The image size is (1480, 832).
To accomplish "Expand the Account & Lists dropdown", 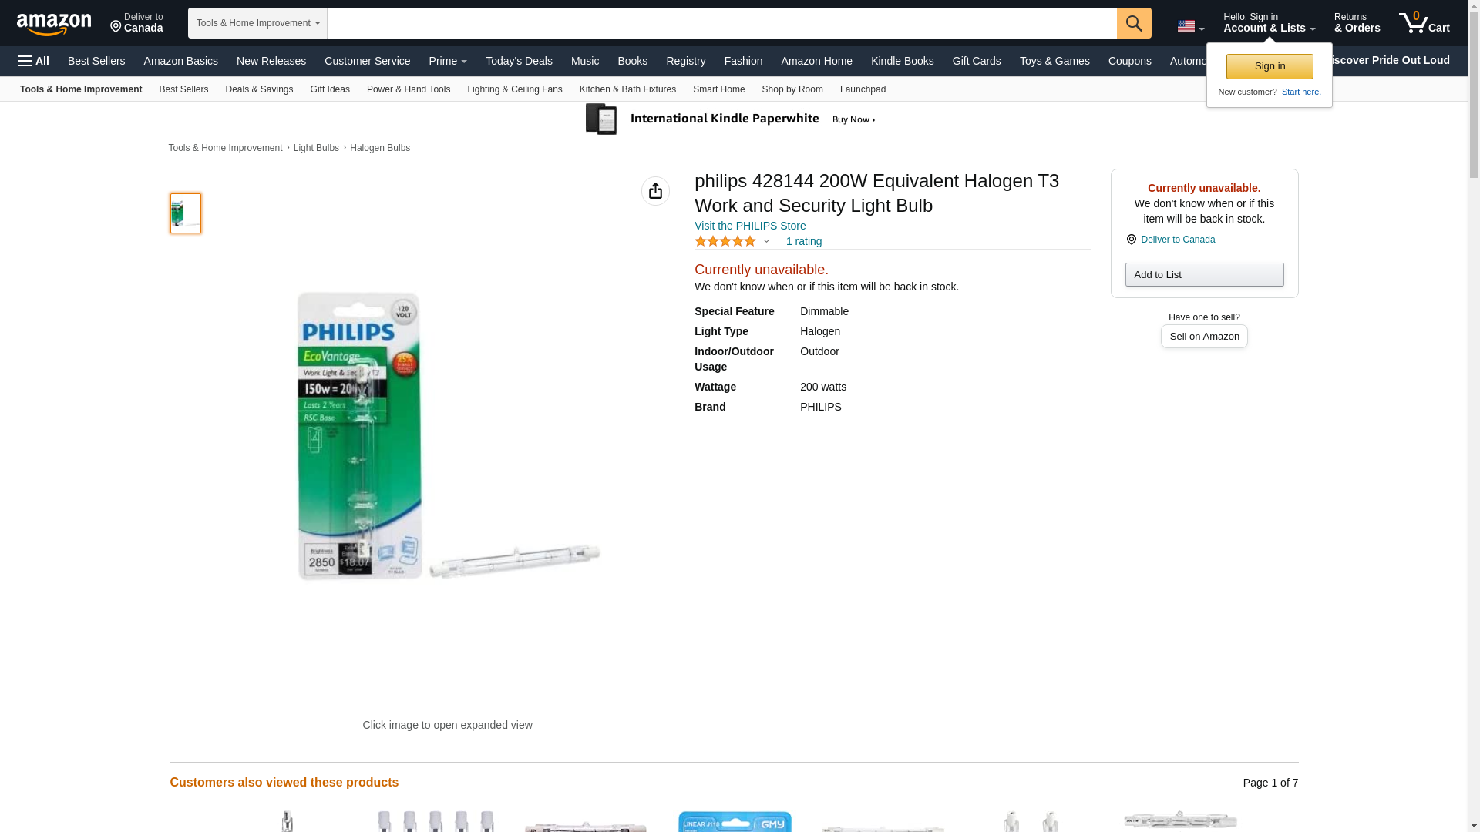I will pos(1269,23).
